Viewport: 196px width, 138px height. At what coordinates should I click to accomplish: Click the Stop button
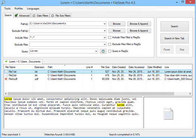pos(182,49)
